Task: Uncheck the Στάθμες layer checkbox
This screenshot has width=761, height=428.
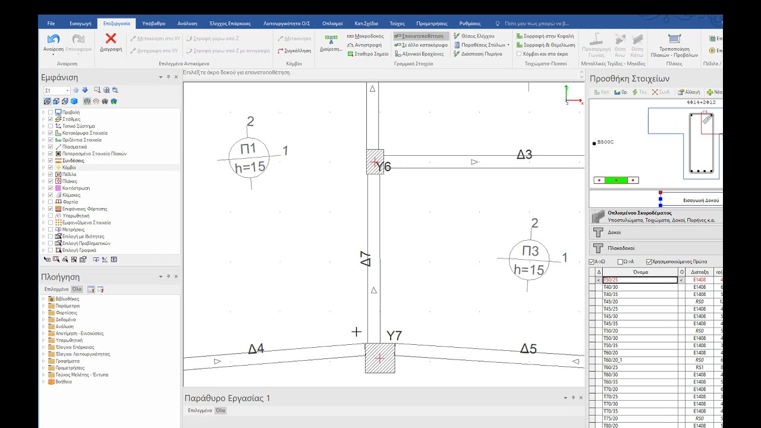Action: pos(51,119)
